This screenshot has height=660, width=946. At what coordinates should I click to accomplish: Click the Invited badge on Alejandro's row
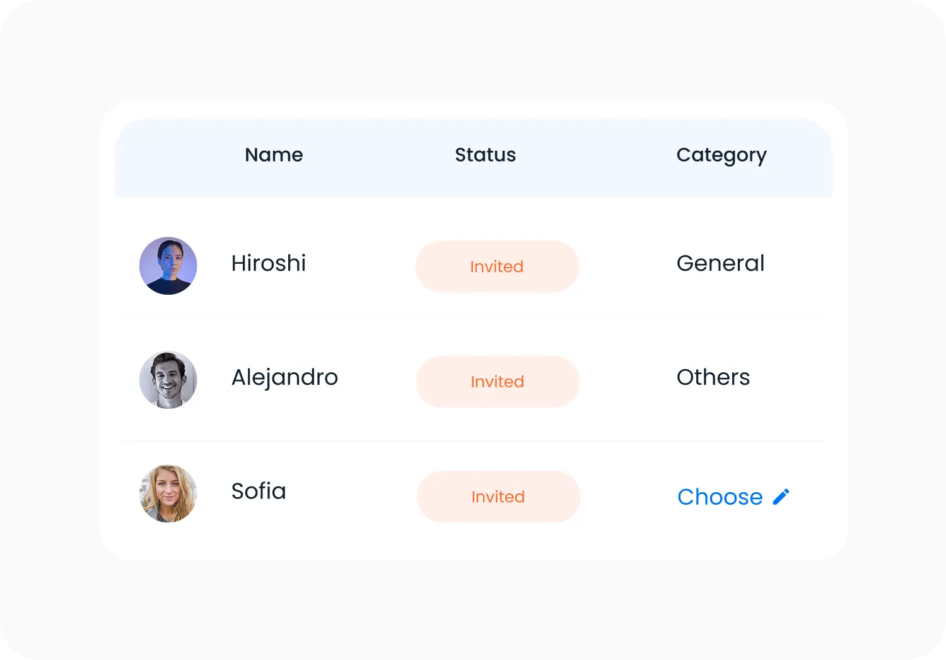pyautogui.click(x=497, y=381)
